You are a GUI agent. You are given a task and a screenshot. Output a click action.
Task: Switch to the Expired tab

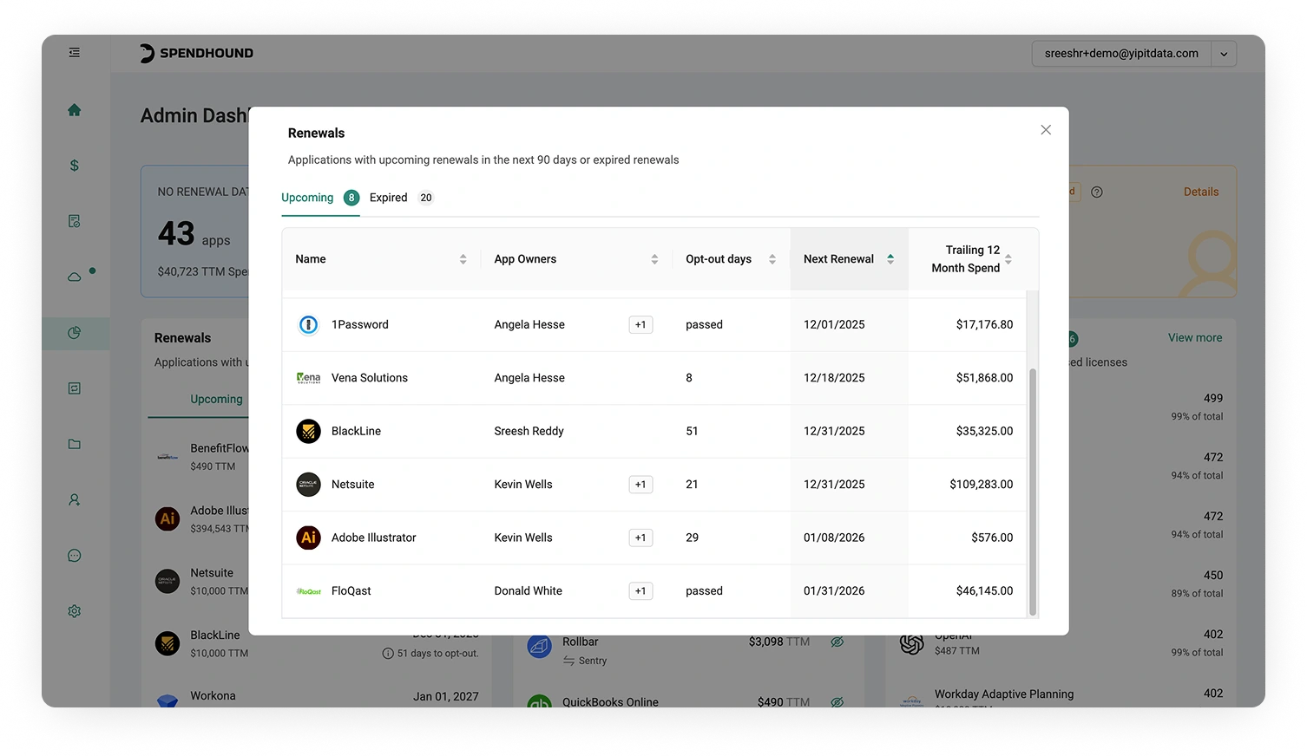pos(401,198)
